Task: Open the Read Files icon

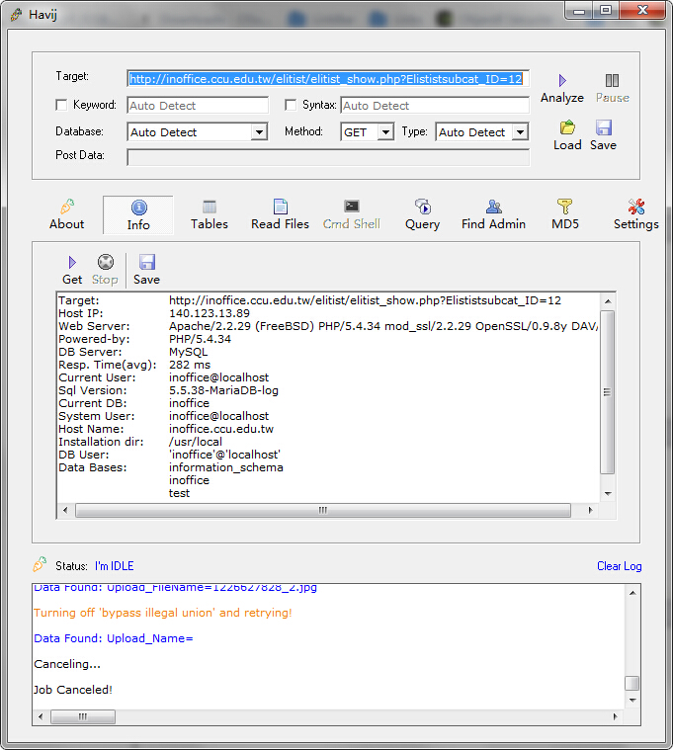Action: coord(281,207)
